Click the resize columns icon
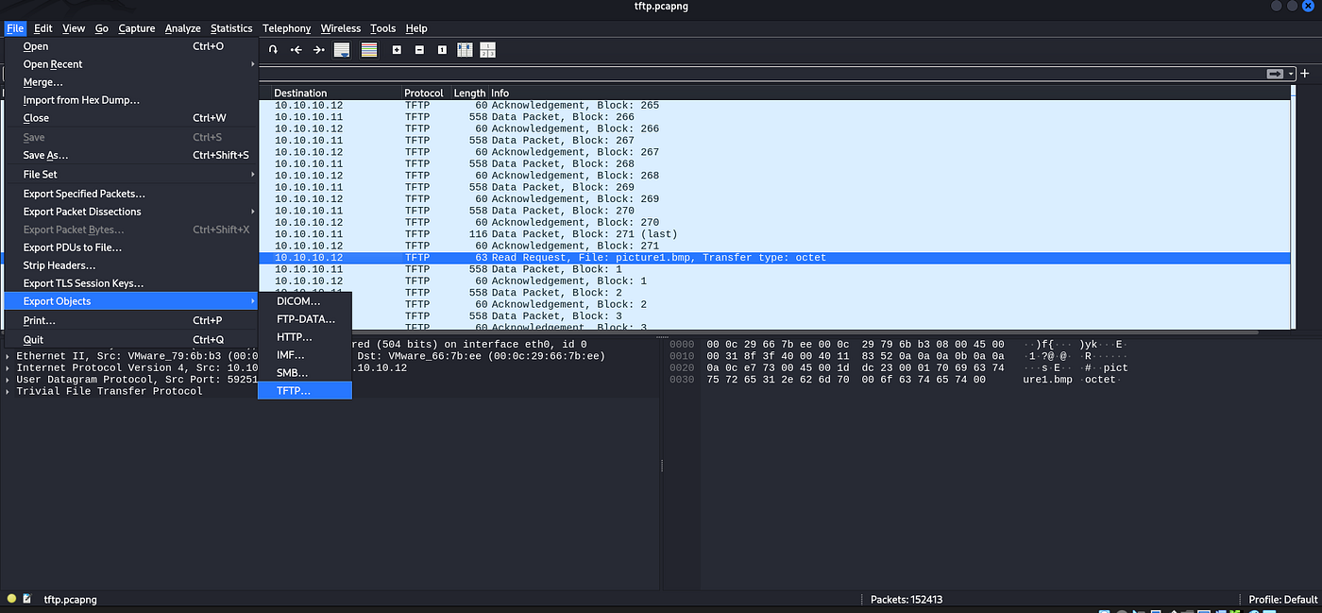The width and height of the screenshot is (1322, 613). pos(465,49)
